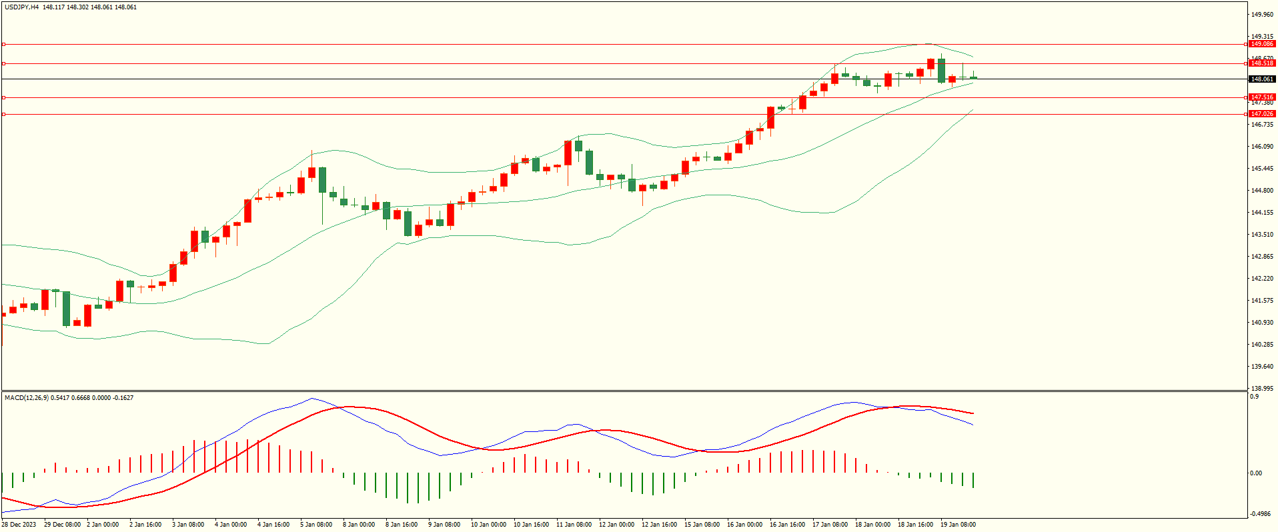Click the 11 Jan 08:00 time label
Viewport: 1278px width, 532px height.
[574, 525]
